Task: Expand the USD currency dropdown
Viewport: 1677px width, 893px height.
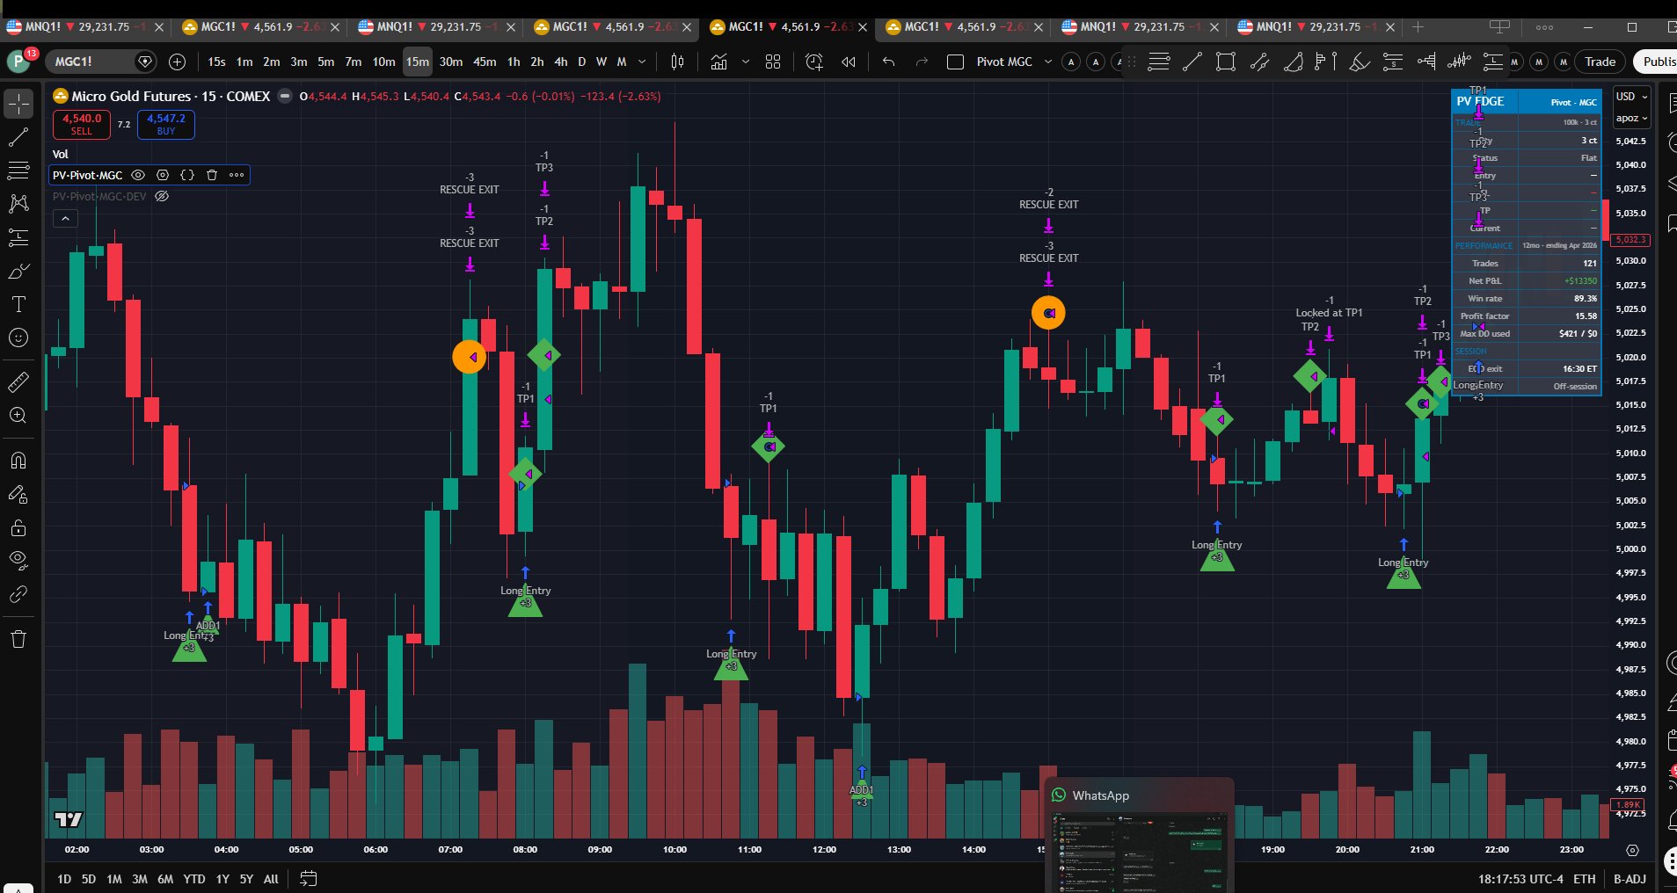Action: tap(1631, 97)
